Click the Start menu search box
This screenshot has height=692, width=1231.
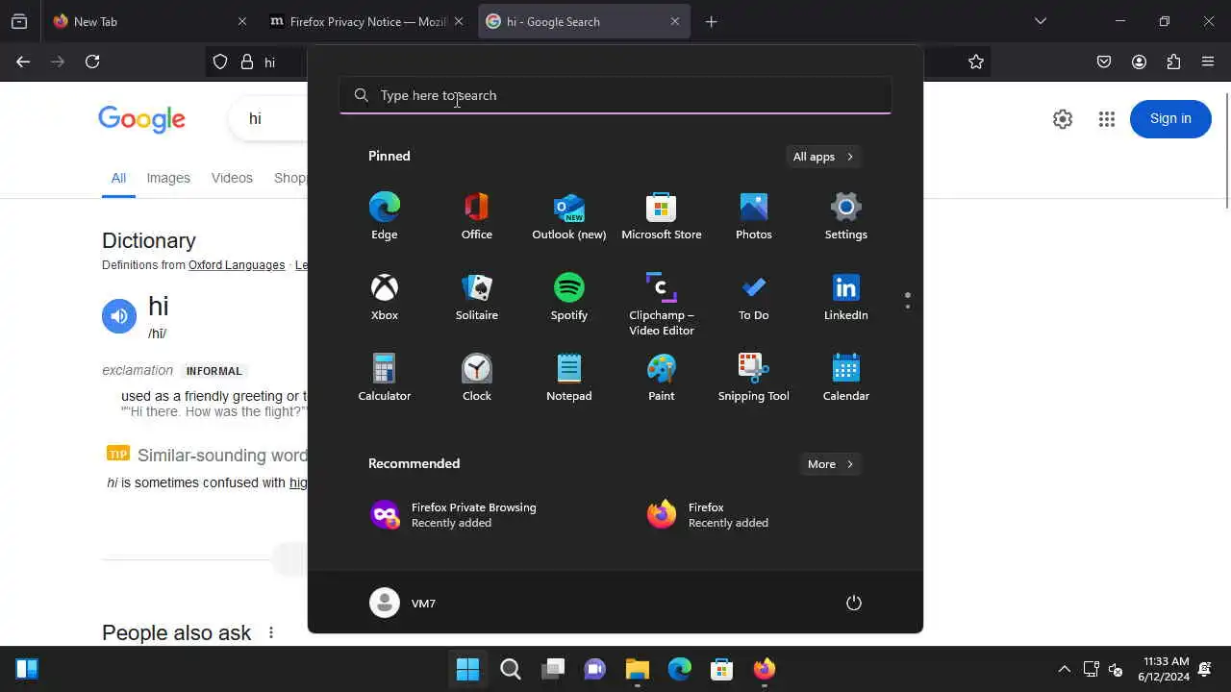615,95
